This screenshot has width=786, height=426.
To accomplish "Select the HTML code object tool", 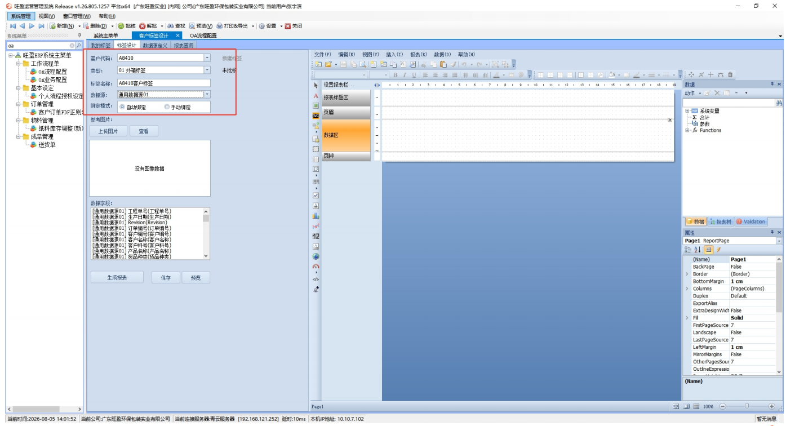I will 316,279.
